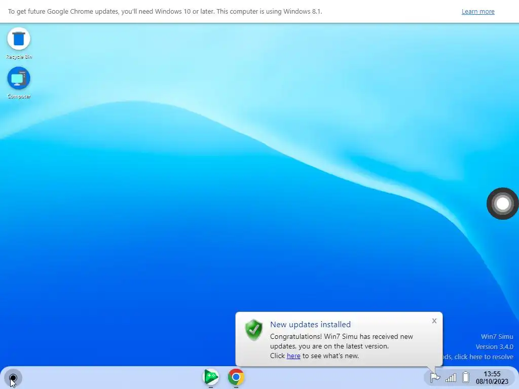Open the clock showing 13:55
This screenshot has height=389, width=519.
coord(492,374)
